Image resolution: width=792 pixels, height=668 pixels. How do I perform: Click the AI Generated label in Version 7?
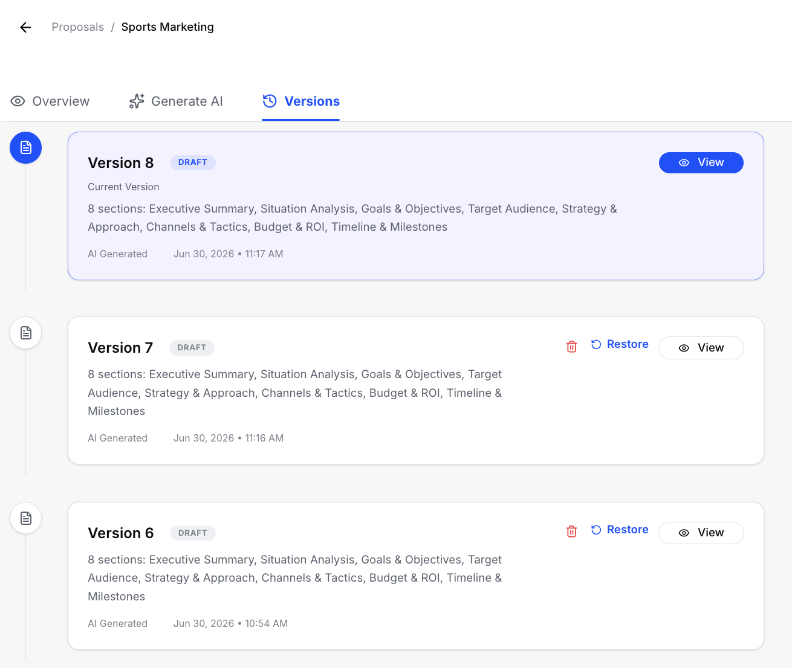click(x=118, y=438)
